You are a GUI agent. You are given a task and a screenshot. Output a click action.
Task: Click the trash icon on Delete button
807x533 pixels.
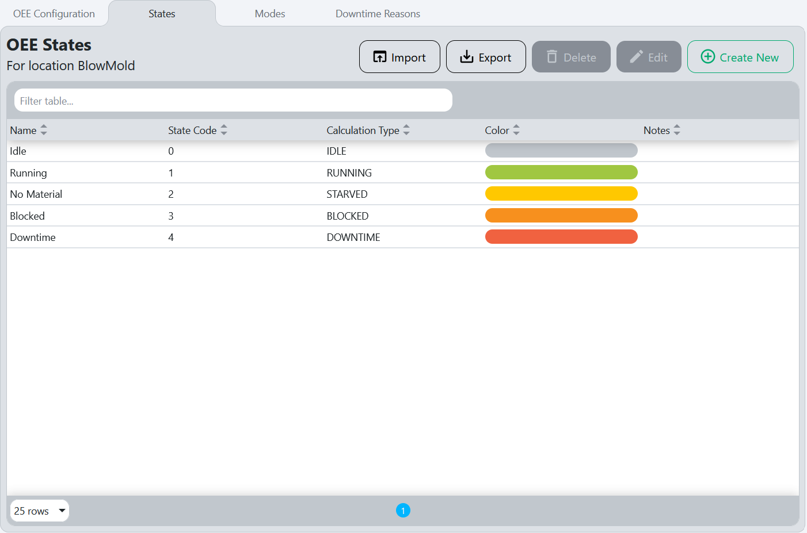pyautogui.click(x=552, y=56)
